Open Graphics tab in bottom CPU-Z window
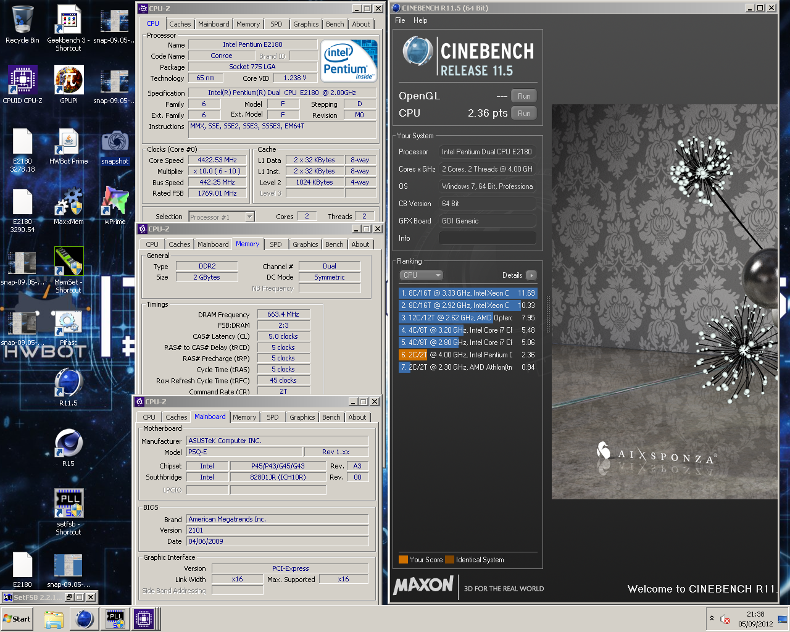Viewport: 790px width, 632px height. coord(302,417)
